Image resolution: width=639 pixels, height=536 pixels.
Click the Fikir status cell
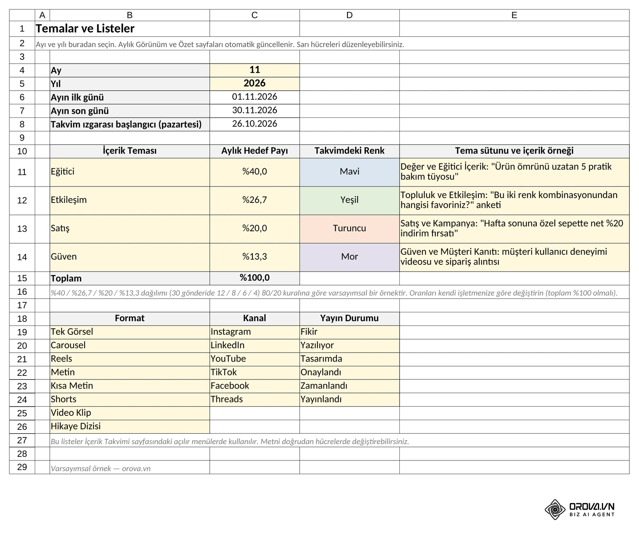(x=349, y=332)
